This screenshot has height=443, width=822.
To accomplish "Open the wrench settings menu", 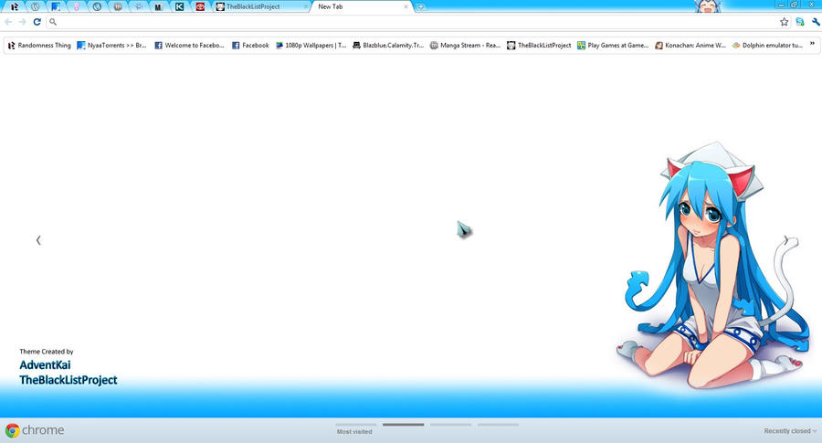I will pyautogui.click(x=816, y=22).
